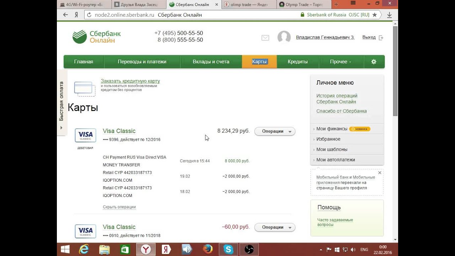Reload the page with the refresh icon
Image resolution: width=455 pixels, height=256 pixels.
tap(89, 15)
